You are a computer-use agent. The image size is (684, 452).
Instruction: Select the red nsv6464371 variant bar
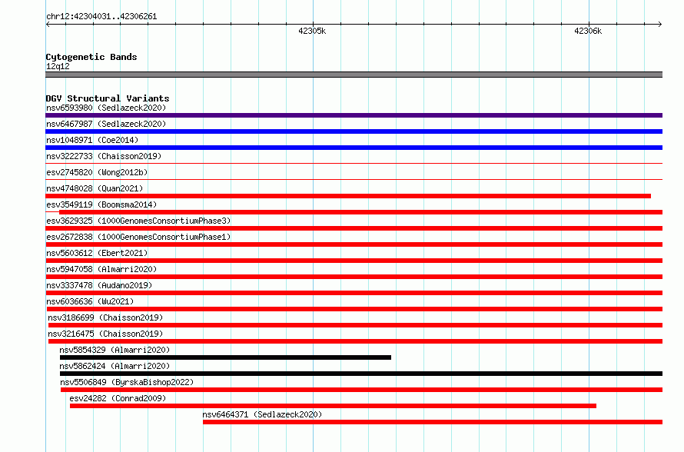433,422
